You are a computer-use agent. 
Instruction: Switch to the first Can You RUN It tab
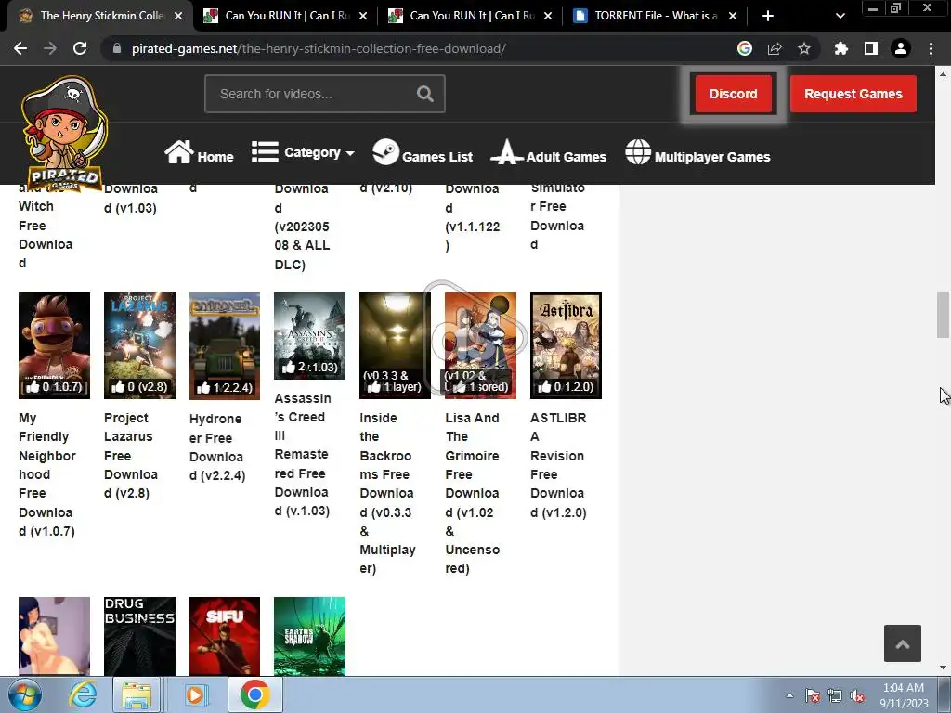pos(285,16)
